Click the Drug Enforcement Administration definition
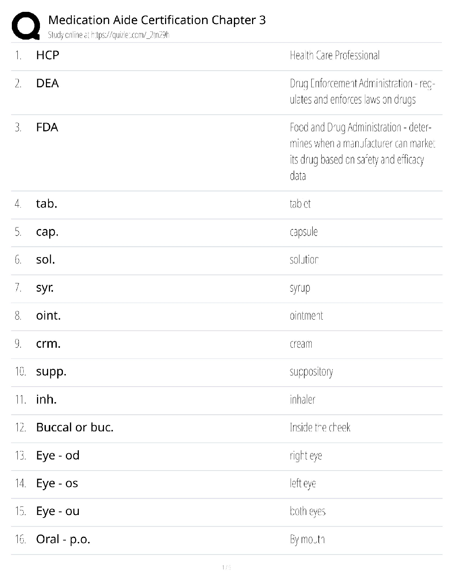The height and width of the screenshot is (586, 453). 362,91
